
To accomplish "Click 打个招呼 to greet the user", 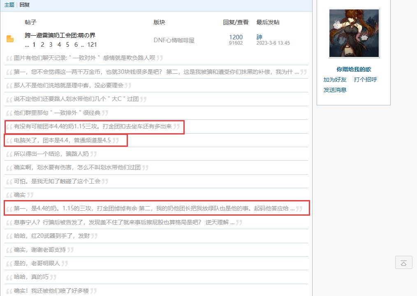I will (365, 80).
